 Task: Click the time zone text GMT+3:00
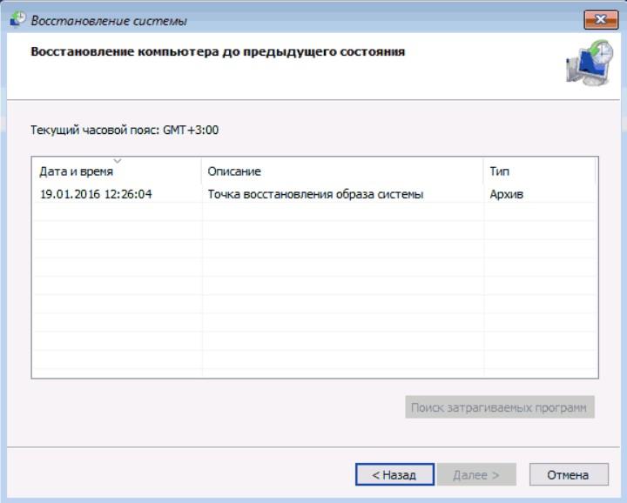[191, 130]
